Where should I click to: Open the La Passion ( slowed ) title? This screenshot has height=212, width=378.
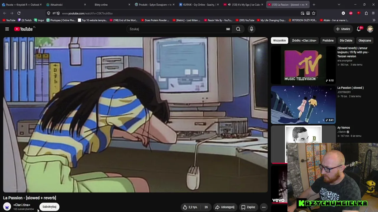[351, 88]
